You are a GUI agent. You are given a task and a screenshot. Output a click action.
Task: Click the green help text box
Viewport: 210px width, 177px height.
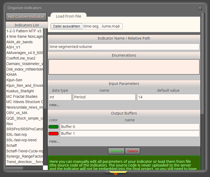click(124, 163)
